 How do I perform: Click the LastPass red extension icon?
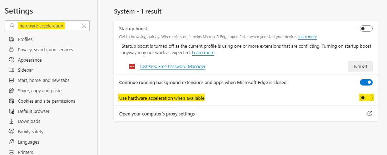(x=132, y=66)
